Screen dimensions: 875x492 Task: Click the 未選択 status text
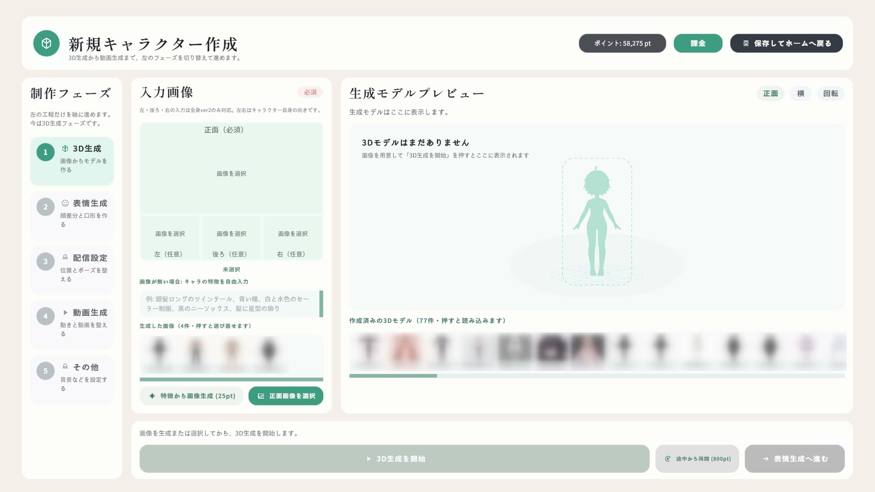(232, 270)
